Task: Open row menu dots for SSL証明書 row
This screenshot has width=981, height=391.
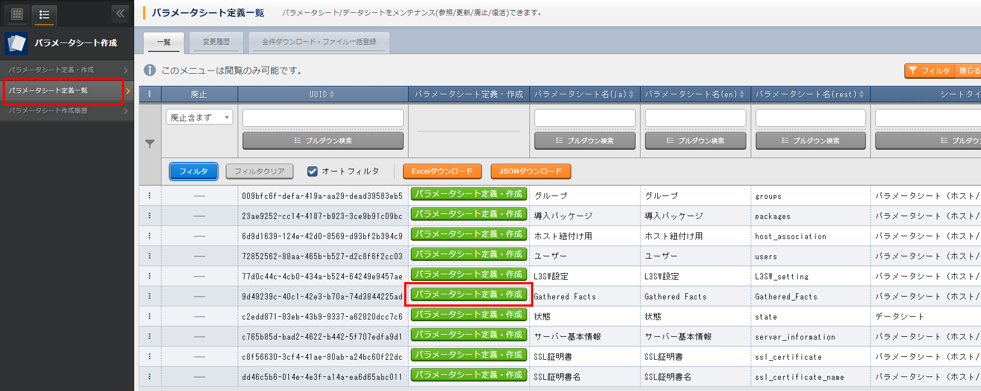Action: pos(150,356)
